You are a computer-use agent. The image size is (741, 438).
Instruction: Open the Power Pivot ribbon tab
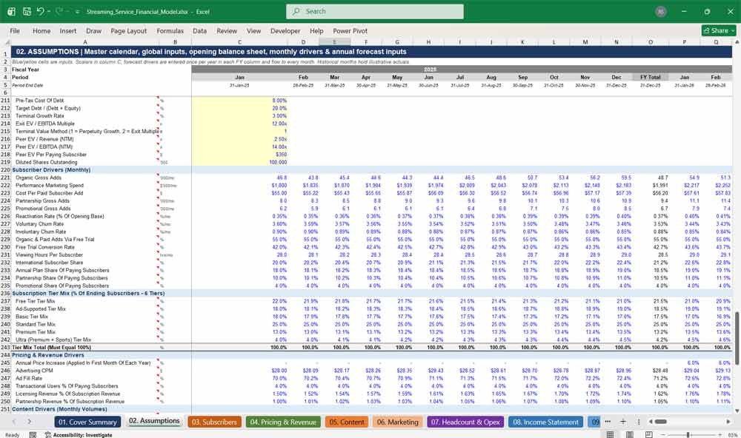[x=350, y=30]
